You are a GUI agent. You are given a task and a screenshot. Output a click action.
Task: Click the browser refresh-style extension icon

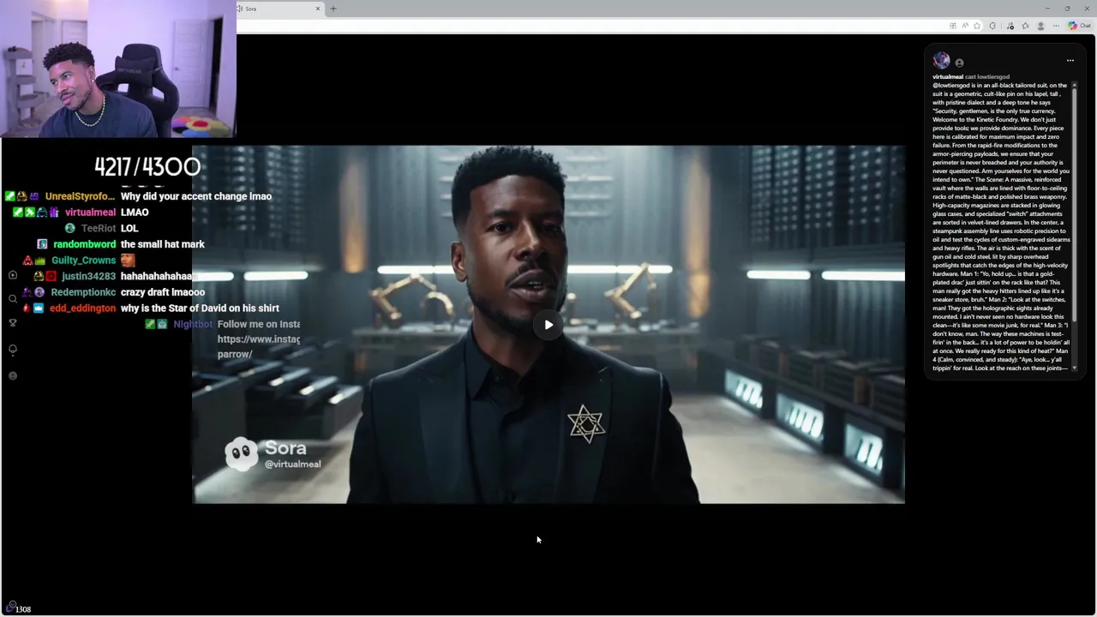(x=992, y=26)
